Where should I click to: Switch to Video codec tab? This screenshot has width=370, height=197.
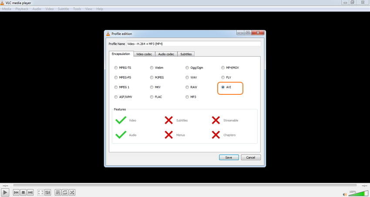click(x=144, y=54)
